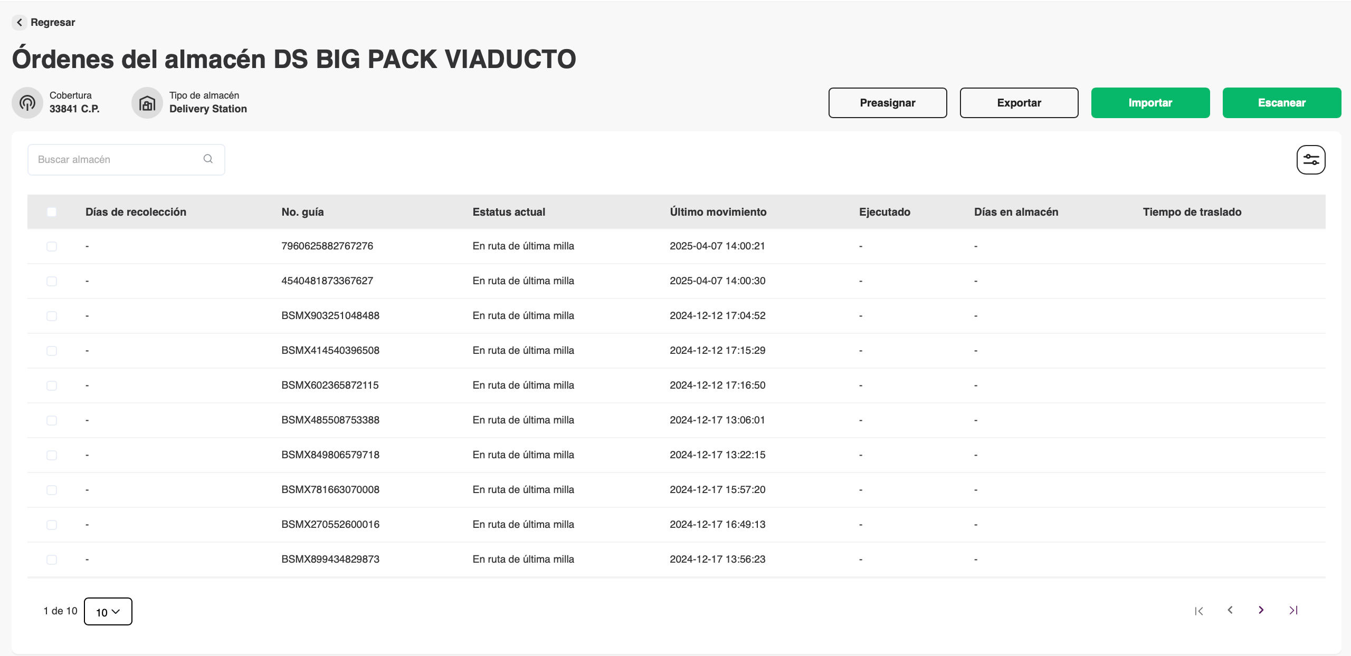Select checkbox for BSMX903251048488 row
1351x656 pixels.
click(x=52, y=316)
